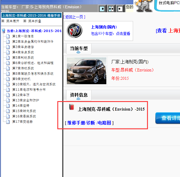180x177 pixels.
Task: Click the center split panel arrows button
Action: 111,9
